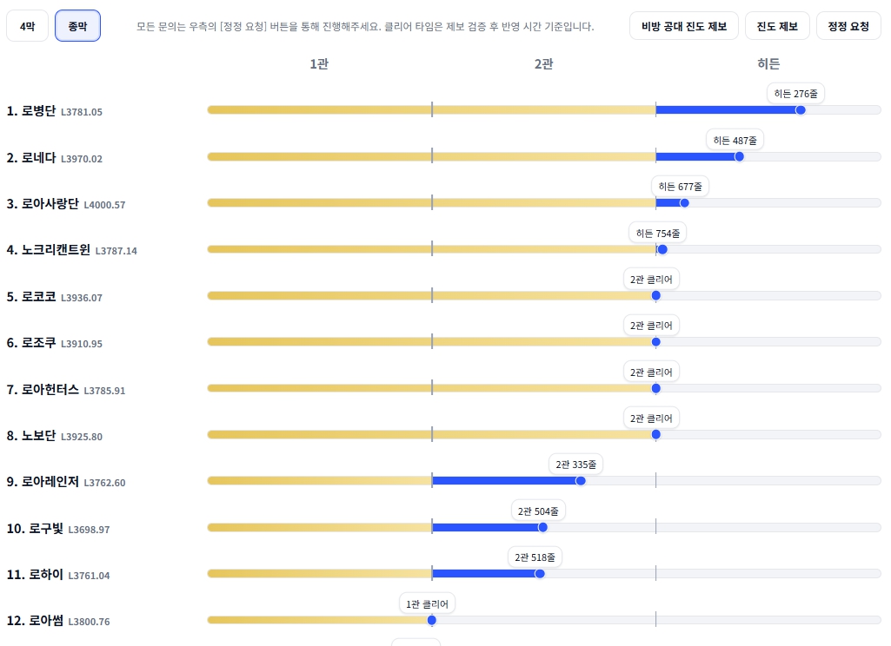
Task: Select the 로아레인저 progress handle
Action: (x=581, y=481)
